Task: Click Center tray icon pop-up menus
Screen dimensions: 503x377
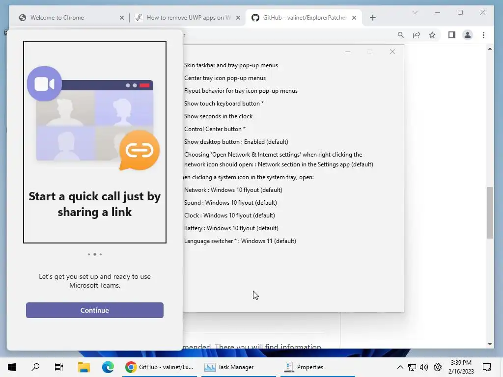Action: pyautogui.click(x=225, y=78)
